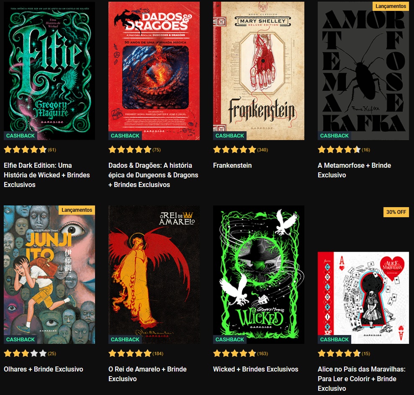The image size is (414, 395).
Task: Open the Elfie Dark Edition book cover
Action: pos(49,71)
